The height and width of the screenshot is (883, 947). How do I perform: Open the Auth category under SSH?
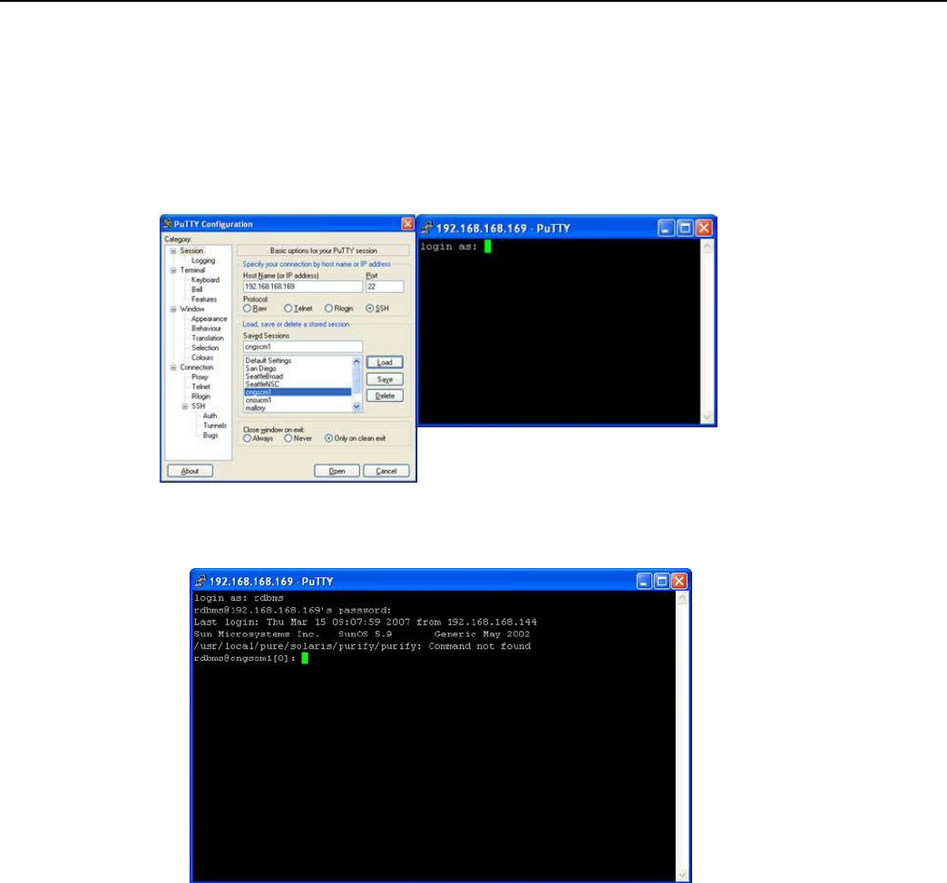[210, 416]
